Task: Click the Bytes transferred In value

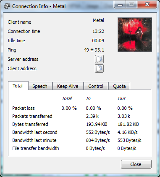Action: coord(97,124)
